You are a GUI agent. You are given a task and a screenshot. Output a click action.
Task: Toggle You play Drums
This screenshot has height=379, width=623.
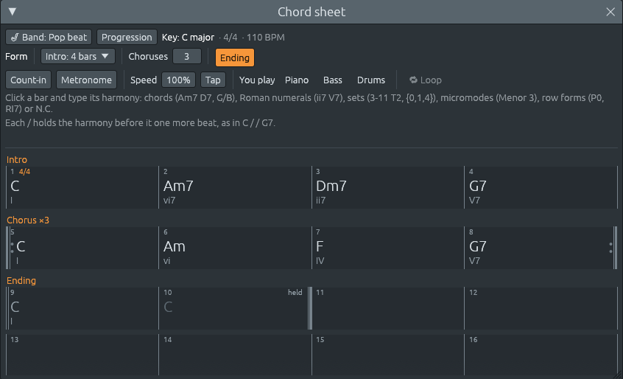coord(371,80)
